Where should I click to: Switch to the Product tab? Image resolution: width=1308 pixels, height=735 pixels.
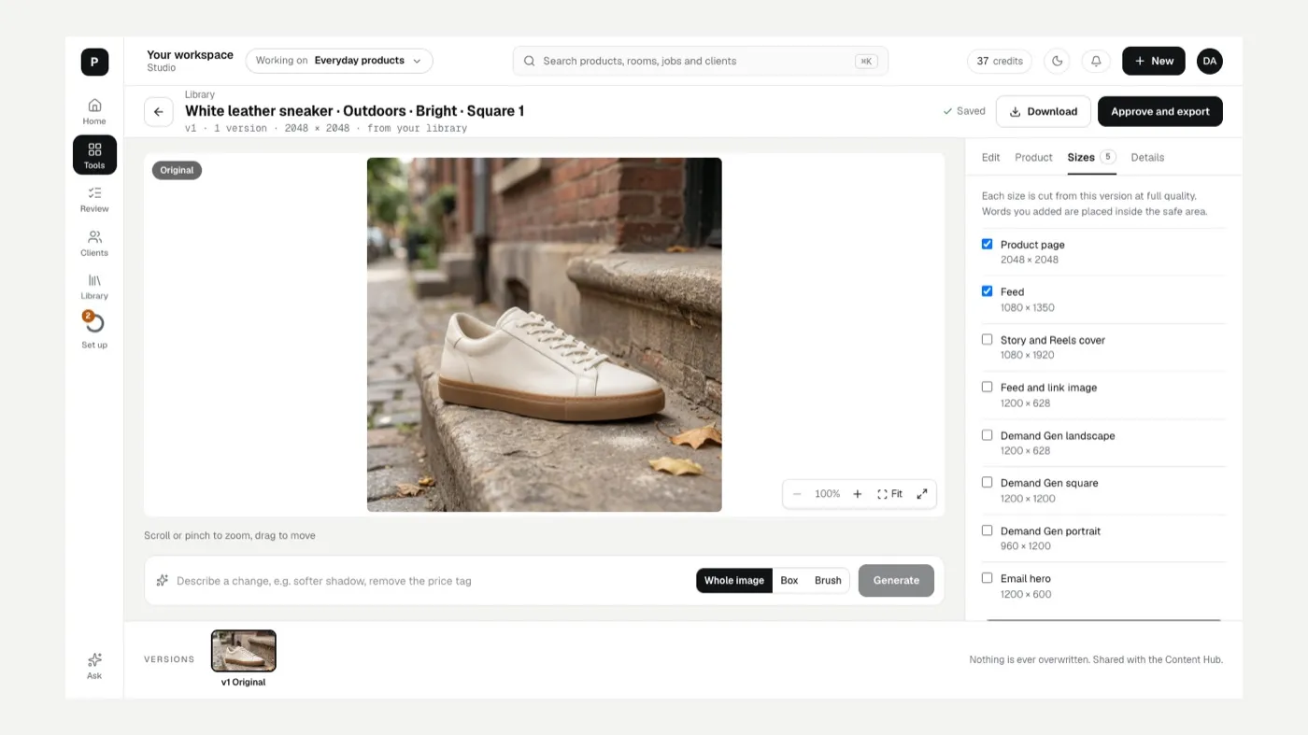(1033, 158)
